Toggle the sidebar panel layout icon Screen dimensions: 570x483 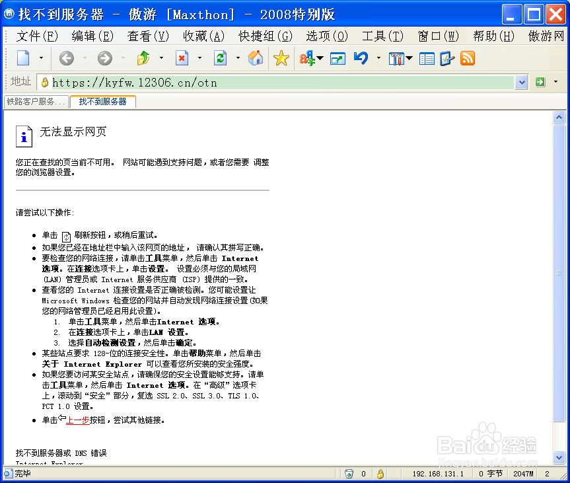click(x=427, y=59)
